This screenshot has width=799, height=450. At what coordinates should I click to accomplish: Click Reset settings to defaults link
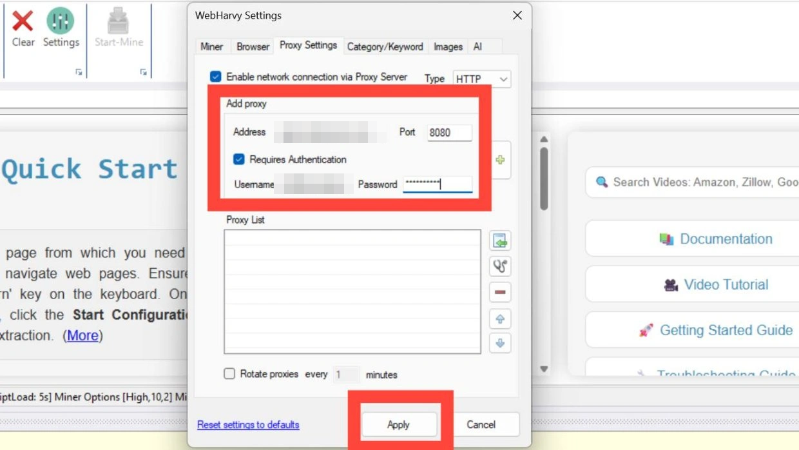tap(248, 425)
